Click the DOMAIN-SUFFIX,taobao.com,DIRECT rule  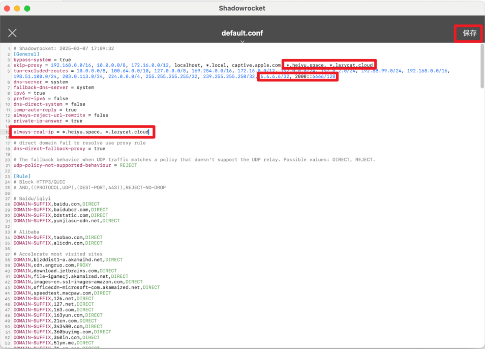[58, 238]
